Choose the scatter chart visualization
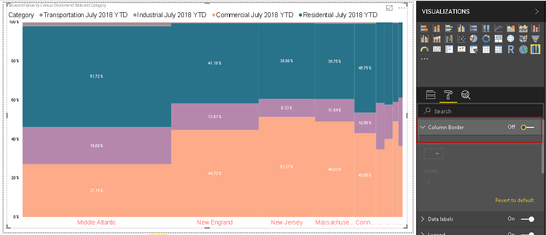 461,39
